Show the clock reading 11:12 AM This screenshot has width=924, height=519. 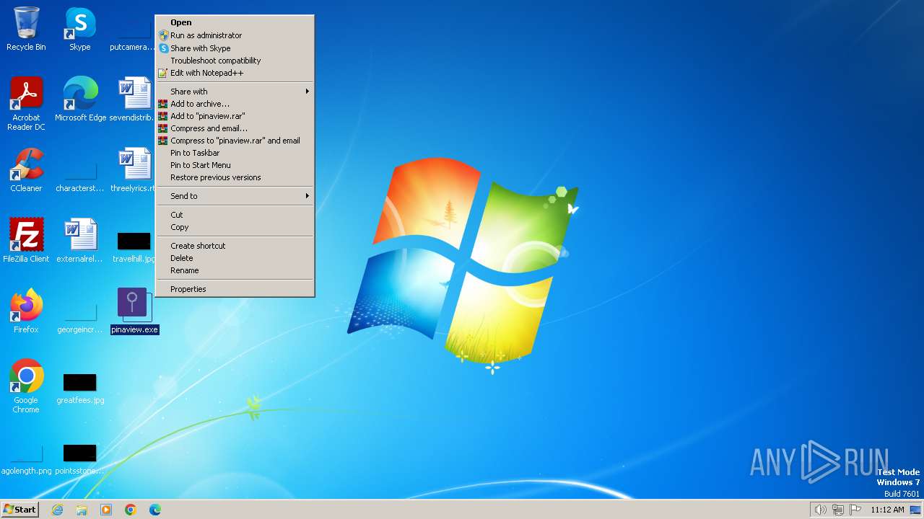(887, 510)
